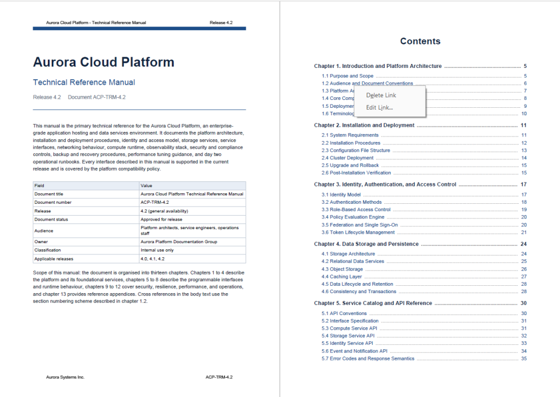Open 3.6 Token Lifecycle Management link
Screen dimensions: 560x397
[x=358, y=232]
